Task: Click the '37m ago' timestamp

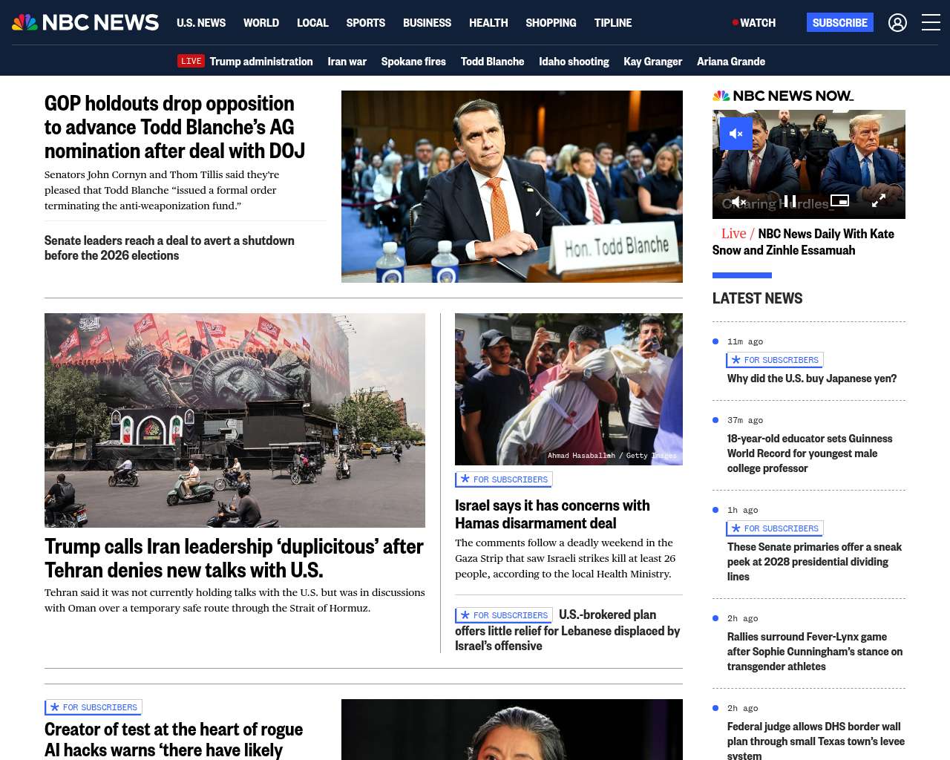Action: 745,420
